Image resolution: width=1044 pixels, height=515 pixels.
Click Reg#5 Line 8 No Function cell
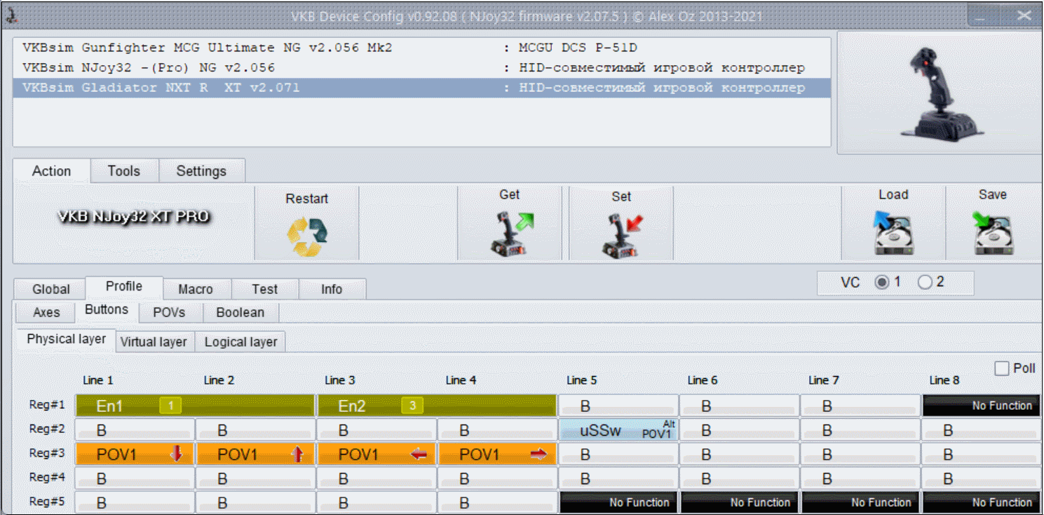pyautogui.click(x=982, y=502)
